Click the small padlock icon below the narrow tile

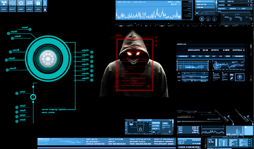pyautogui.click(x=45, y=10)
